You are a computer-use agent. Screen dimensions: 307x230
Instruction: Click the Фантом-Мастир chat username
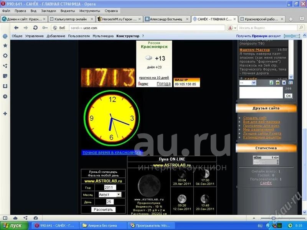tap(255, 50)
